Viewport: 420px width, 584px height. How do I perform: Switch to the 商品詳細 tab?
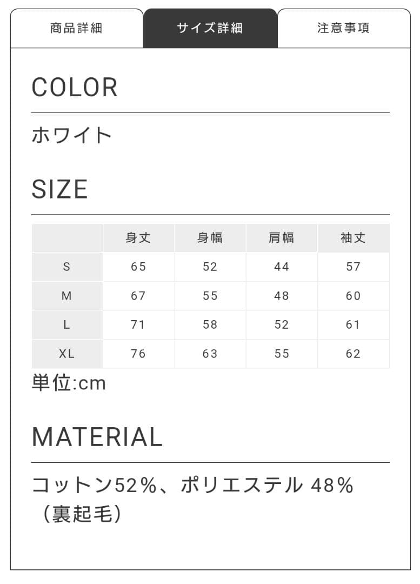(76, 28)
